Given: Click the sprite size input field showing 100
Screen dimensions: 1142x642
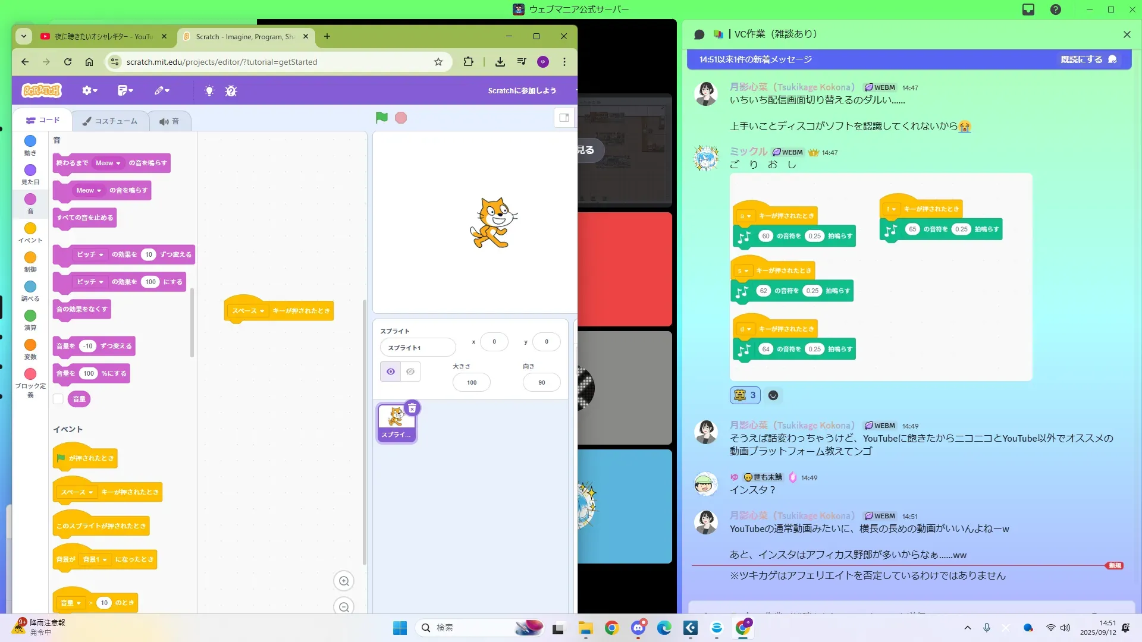Looking at the screenshot, I should [x=472, y=382].
